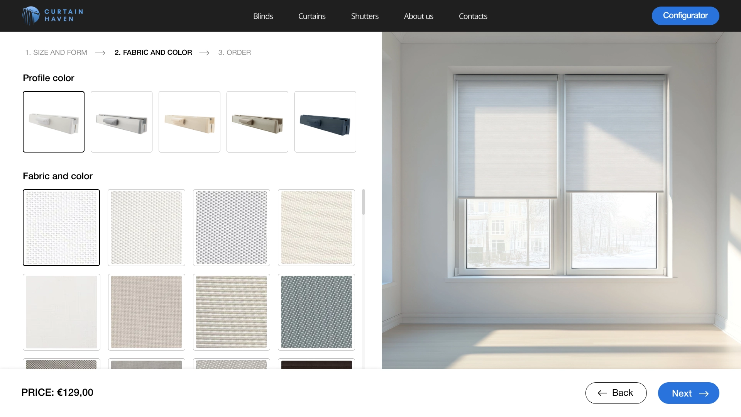
Task: Return to Size and Form step
Action: tap(56, 53)
